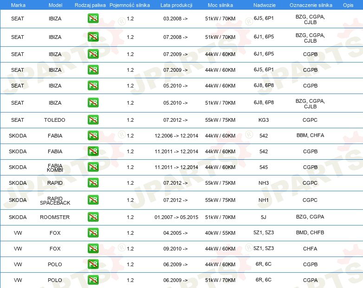The width and height of the screenshot is (363, 288).
Task: Click petrol icon in FABIA BBM, CHFA row
Action: (93, 136)
